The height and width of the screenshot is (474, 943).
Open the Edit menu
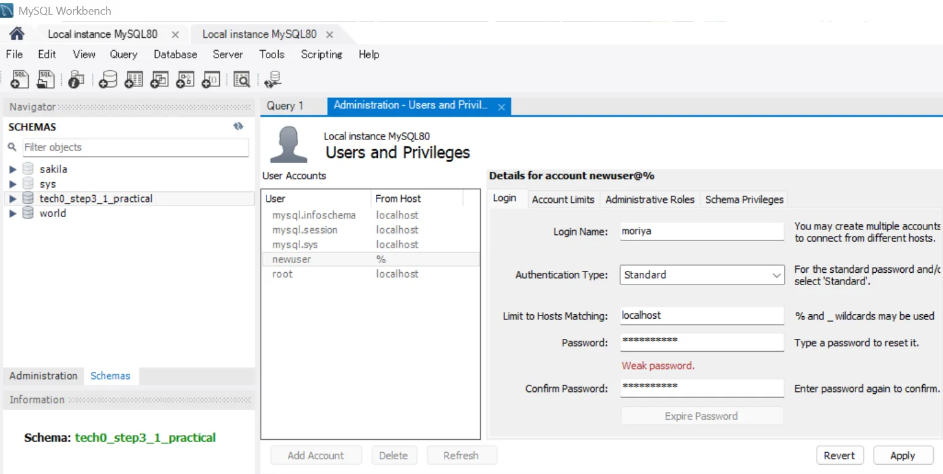47,54
